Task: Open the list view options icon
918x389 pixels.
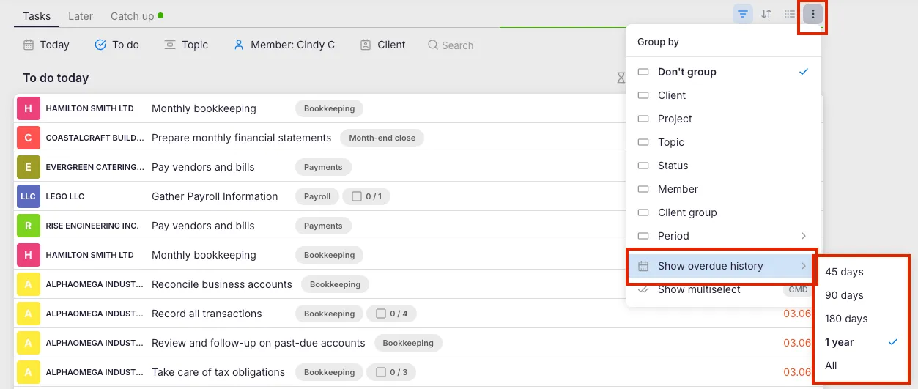Action: tap(790, 14)
